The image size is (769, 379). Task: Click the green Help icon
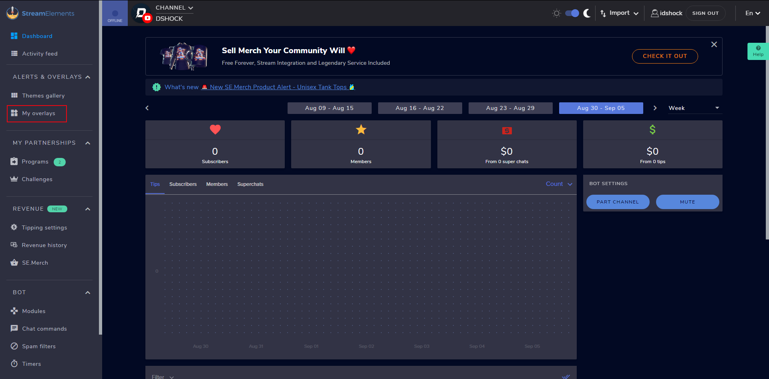[x=758, y=51]
